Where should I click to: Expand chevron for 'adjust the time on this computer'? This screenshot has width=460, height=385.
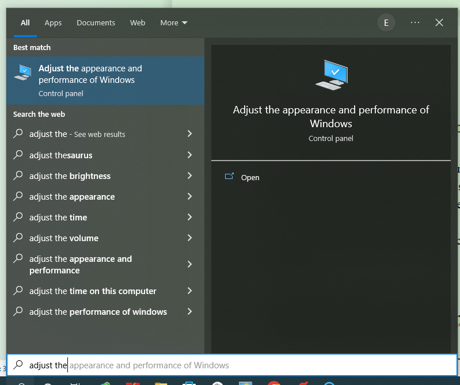coord(189,291)
